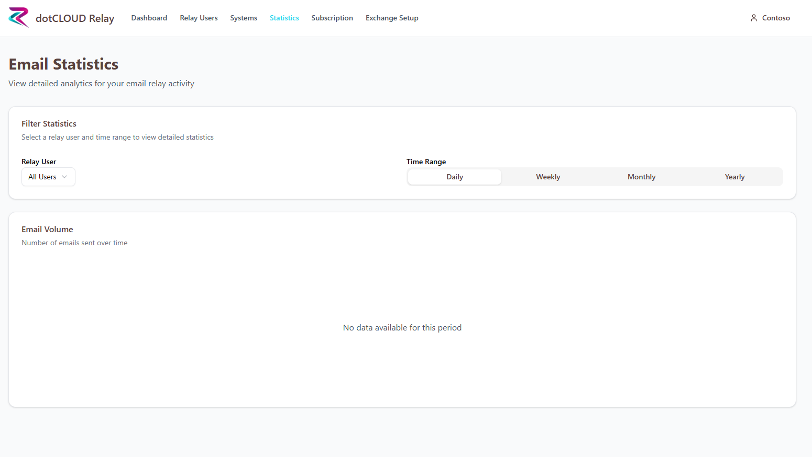Open the Relay Users page
Image resolution: width=812 pixels, height=457 pixels.
coord(199,18)
